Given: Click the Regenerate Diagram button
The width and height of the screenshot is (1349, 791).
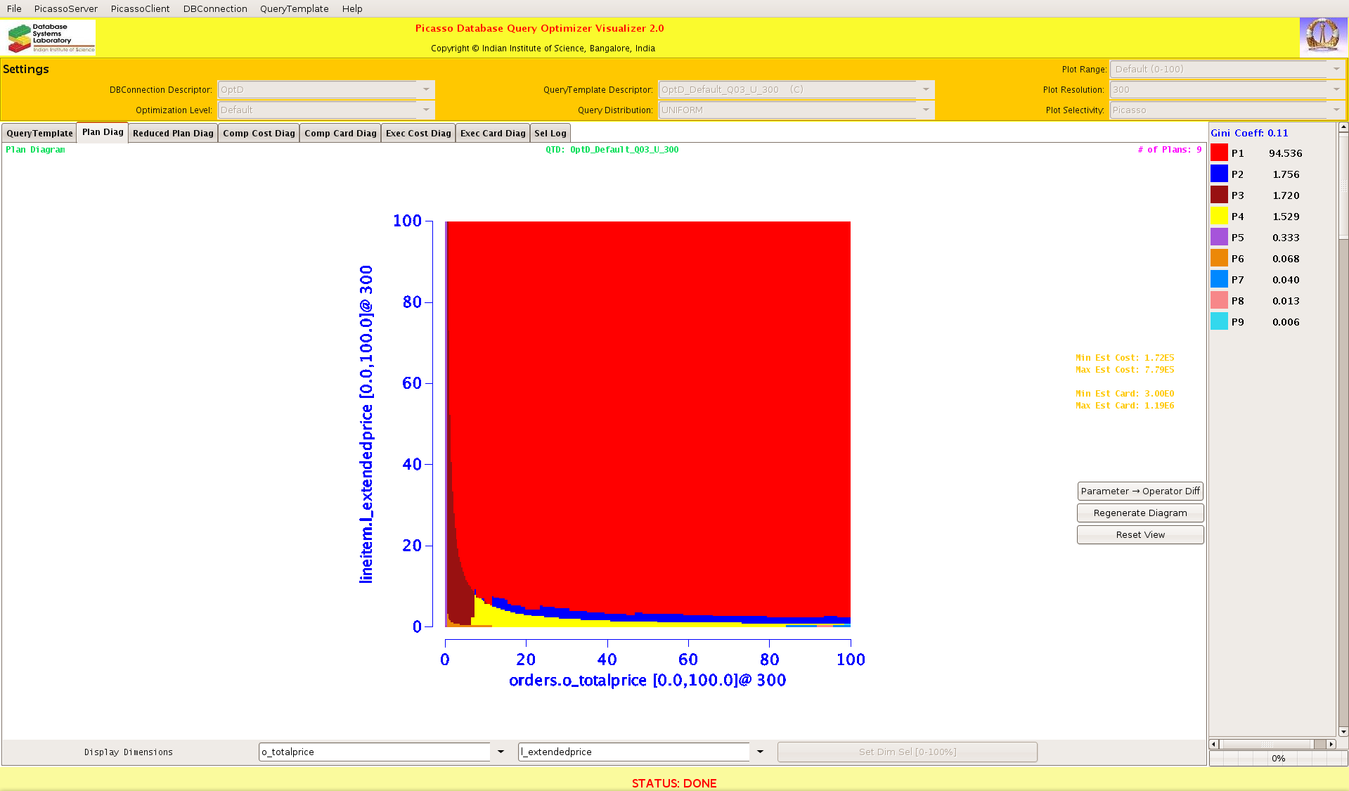Looking at the screenshot, I should [x=1140, y=513].
